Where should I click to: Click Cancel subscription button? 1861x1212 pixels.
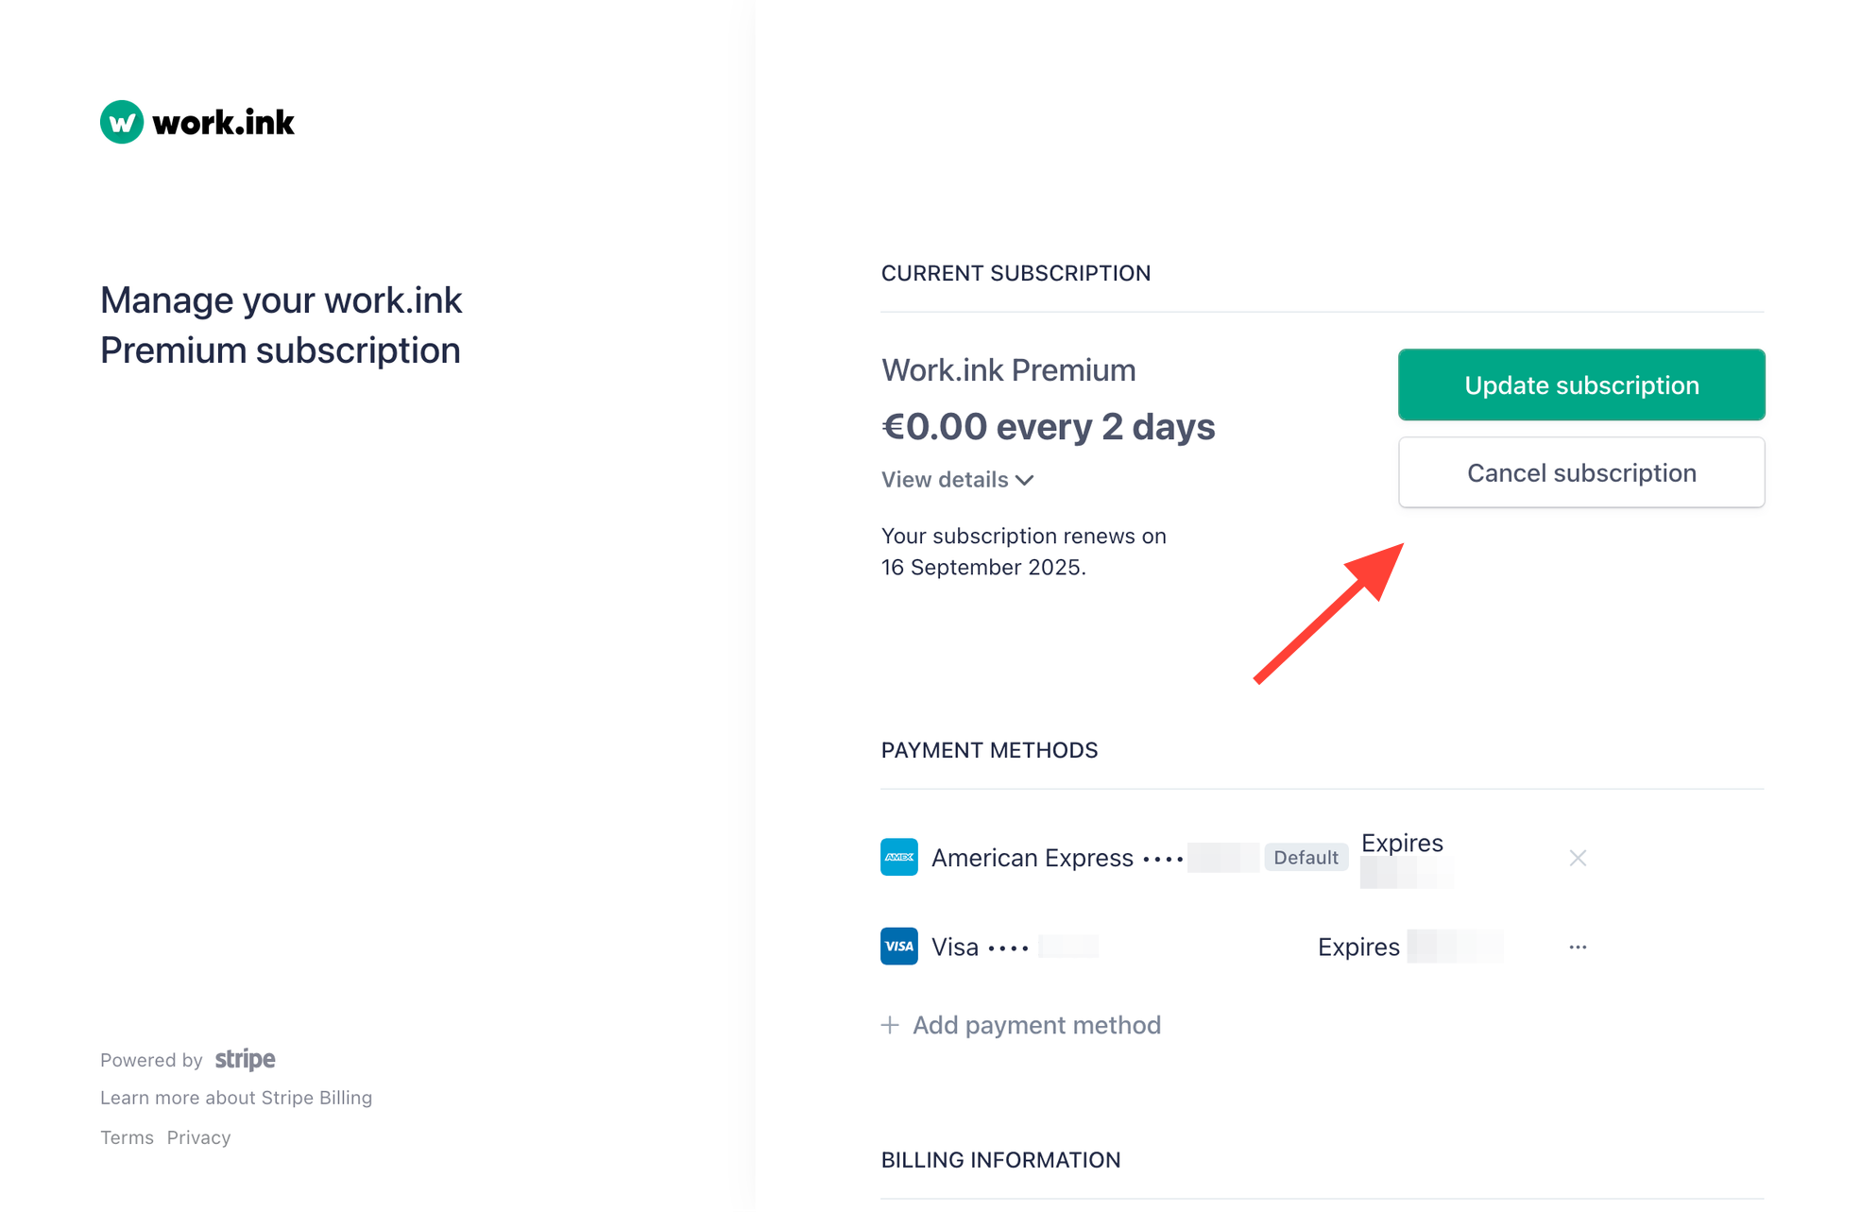click(1581, 472)
